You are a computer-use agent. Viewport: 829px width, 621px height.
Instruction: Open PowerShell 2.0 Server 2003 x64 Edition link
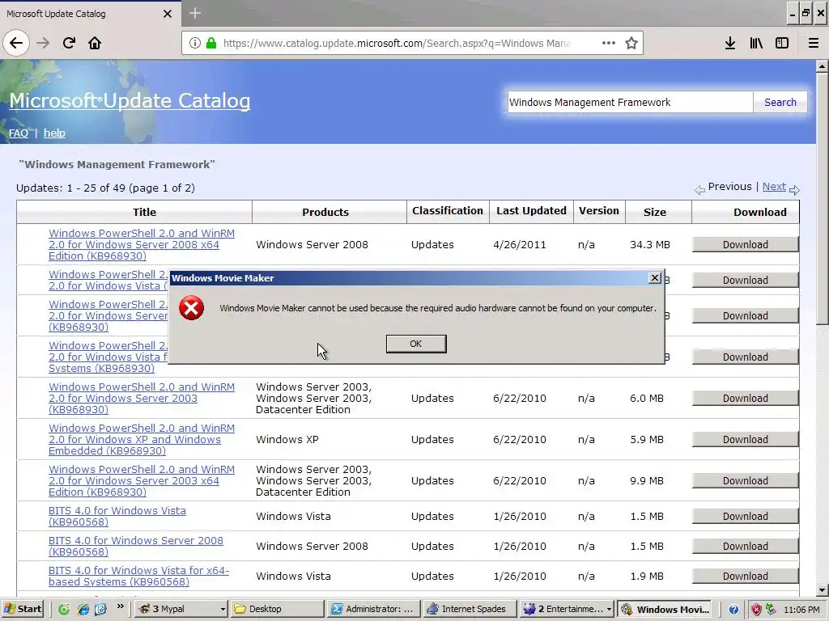coord(141,480)
